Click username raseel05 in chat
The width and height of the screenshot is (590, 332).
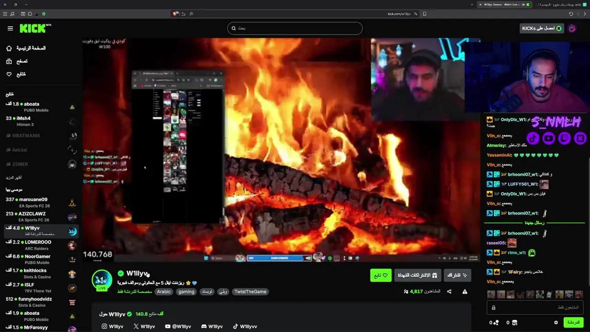pos(496,243)
